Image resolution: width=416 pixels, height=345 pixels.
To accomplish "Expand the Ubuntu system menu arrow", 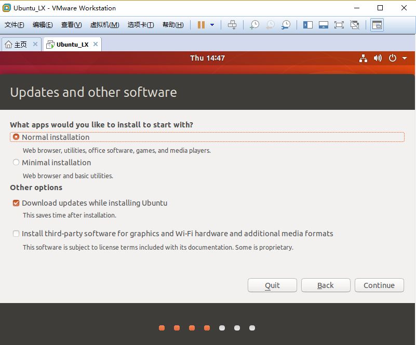I will click(x=405, y=58).
